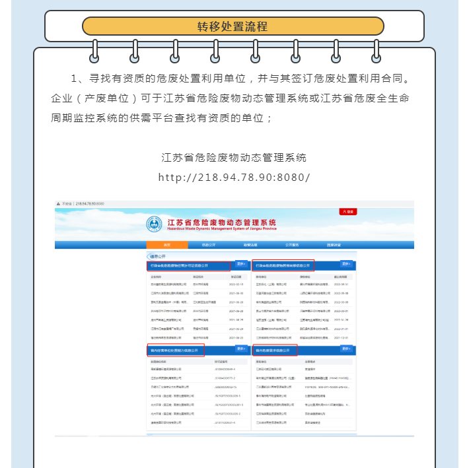Click the http://218.94.78.90:8080/ URL text
This screenshot has width=467, height=468.
tap(234, 178)
